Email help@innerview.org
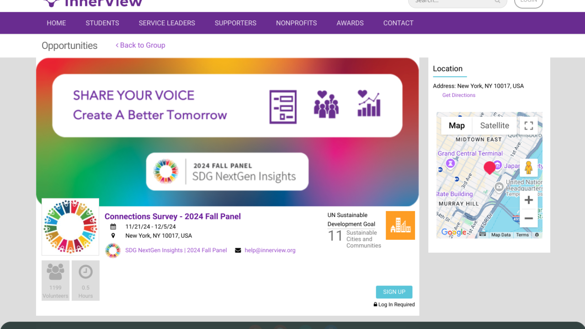The height and width of the screenshot is (329, 585). point(270,250)
